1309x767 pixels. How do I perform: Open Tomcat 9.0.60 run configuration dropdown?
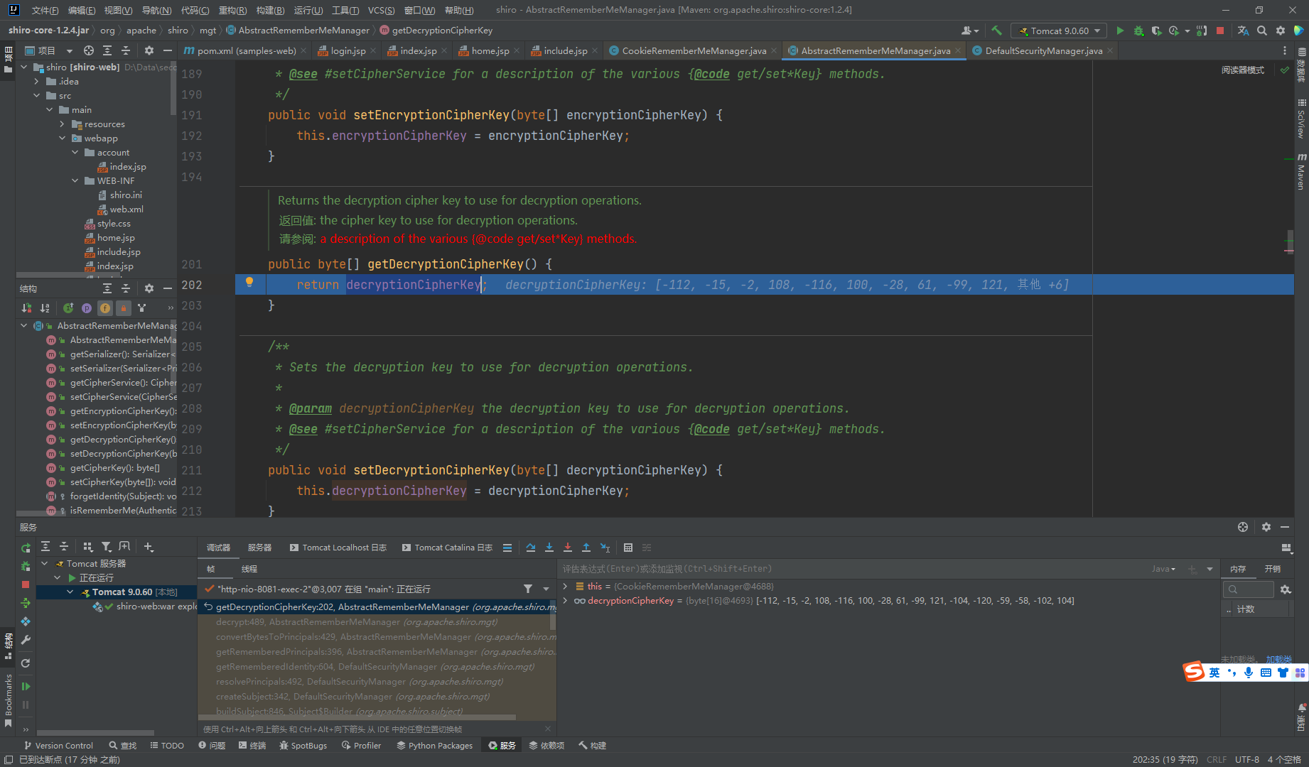tap(1059, 31)
